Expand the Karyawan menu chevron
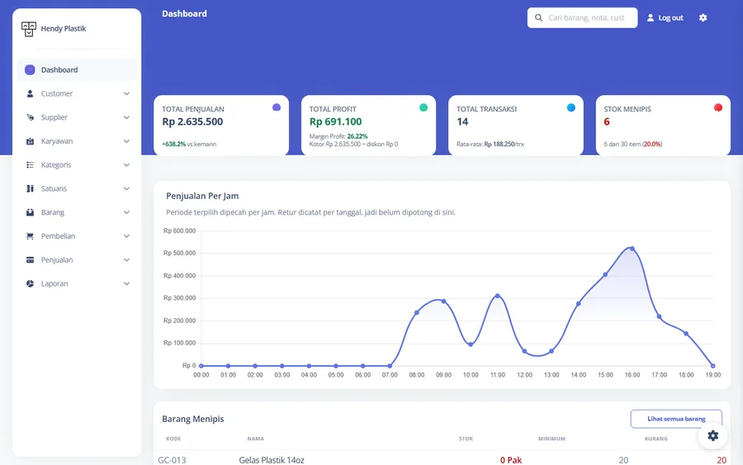743x465 pixels. tap(126, 140)
